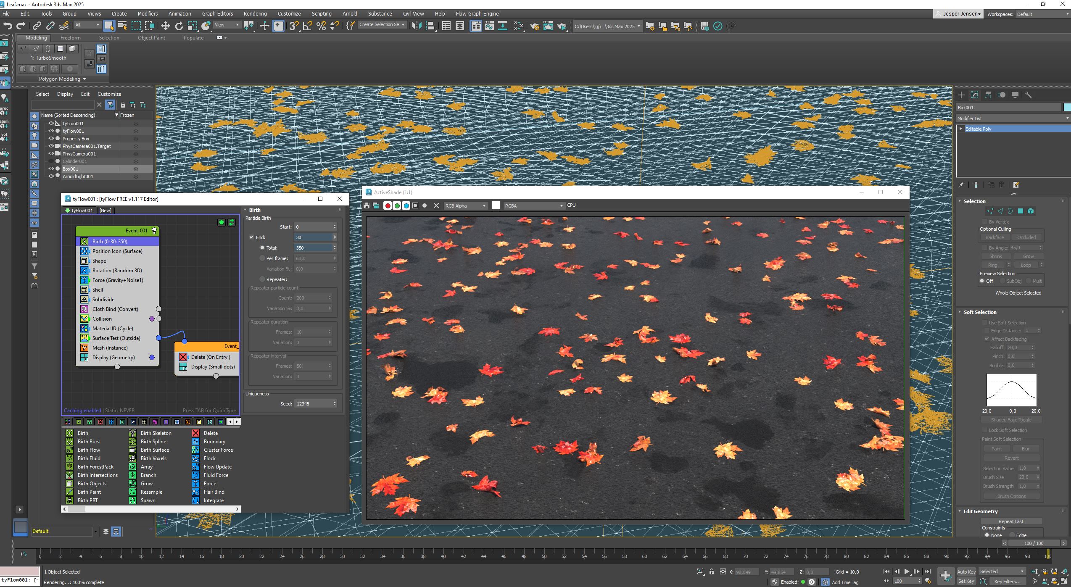The width and height of the screenshot is (1071, 587).
Task: Select the Per frame radio button
Action: click(x=262, y=258)
